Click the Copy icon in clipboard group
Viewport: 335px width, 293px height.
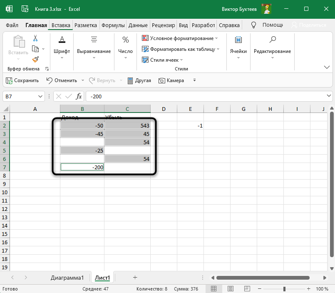35,49
